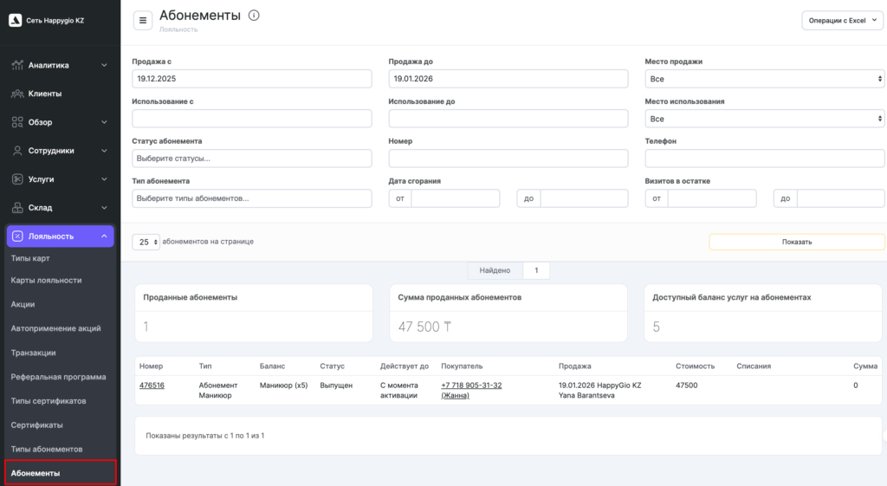Open Карты лояльности in the sidebar
The height and width of the screenshot is (486, 887).
pos(47,281)
